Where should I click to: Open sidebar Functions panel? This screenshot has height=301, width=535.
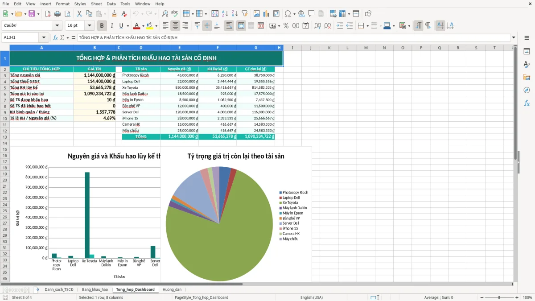pos(527,103)
